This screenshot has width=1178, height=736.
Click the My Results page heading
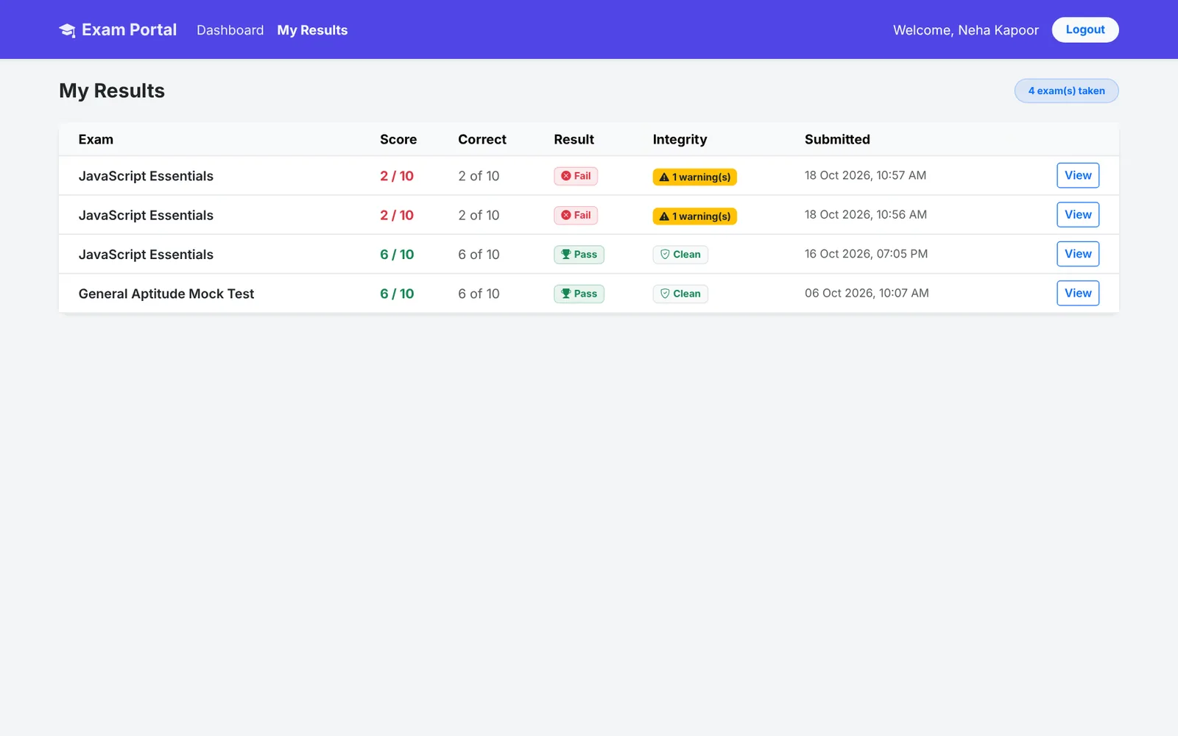(x=112, y=91)
